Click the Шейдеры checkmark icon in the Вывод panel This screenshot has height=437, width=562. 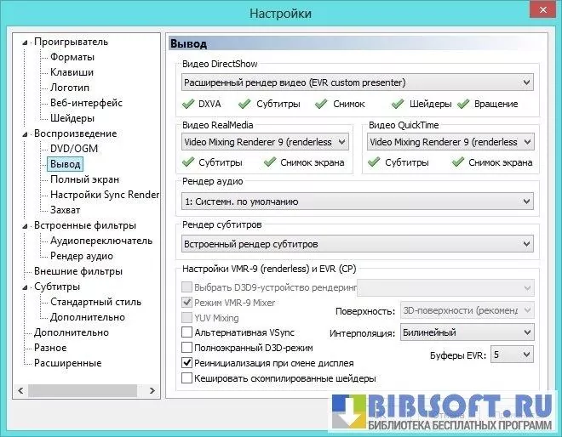(x=399, y=105)
